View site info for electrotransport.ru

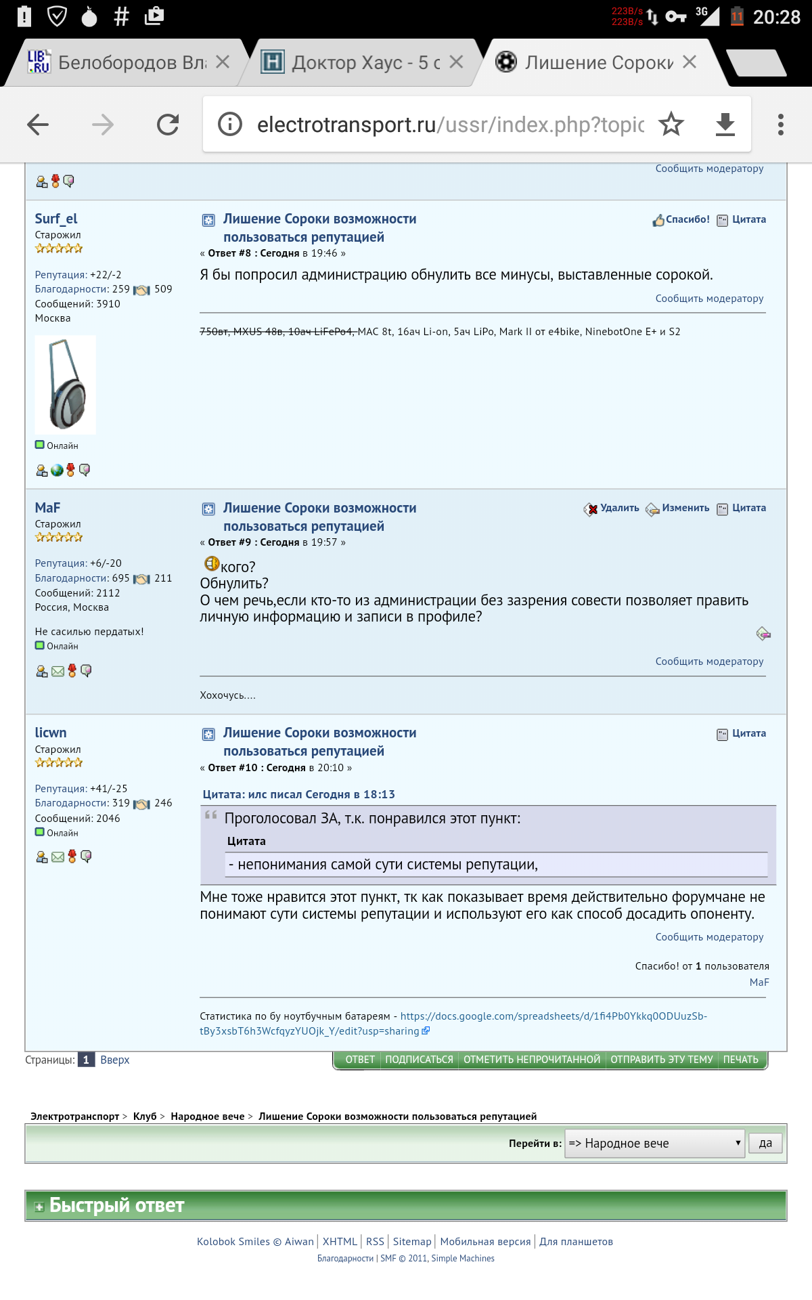pyautogui.click(x=230, y=125)
